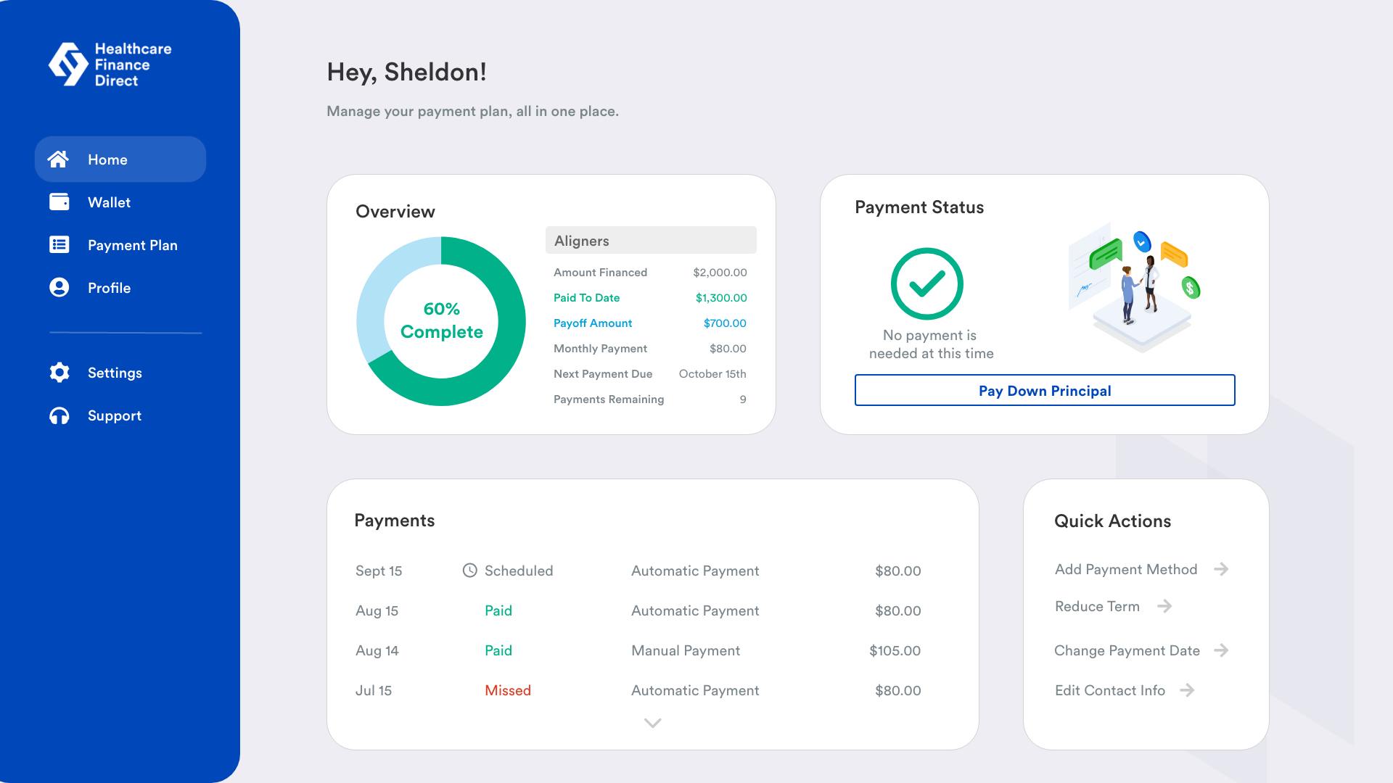This screenshot has height=783, width=1393.
Task: Click arrow next to Reduce Term
Action: [1164, 606]
